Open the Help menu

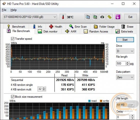[13, 10]
